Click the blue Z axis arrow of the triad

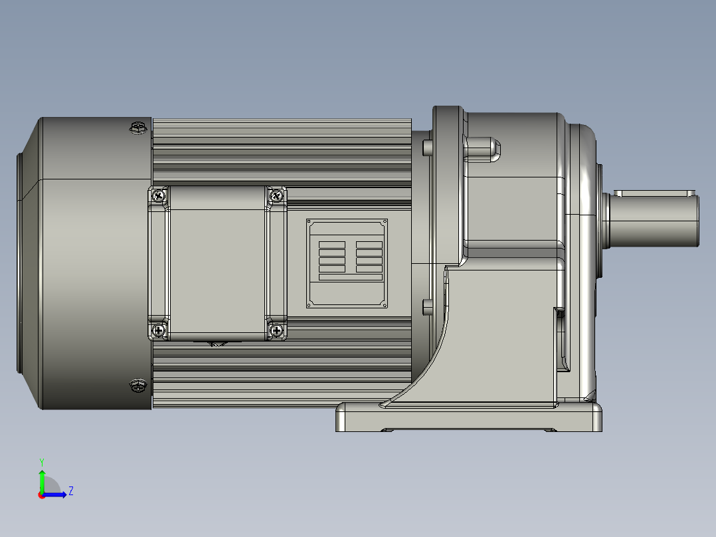[56, 494]
